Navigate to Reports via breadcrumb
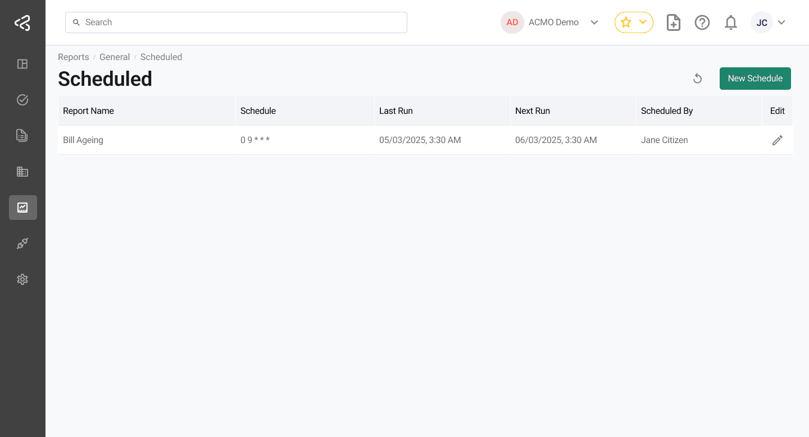Screen dimensions: 809x437 tap(73, 57)
